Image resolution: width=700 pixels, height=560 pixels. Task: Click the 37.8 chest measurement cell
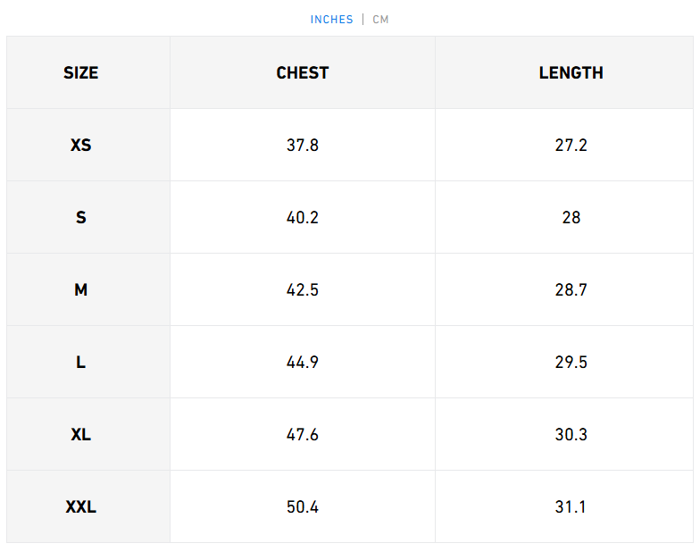click(303, 145)
